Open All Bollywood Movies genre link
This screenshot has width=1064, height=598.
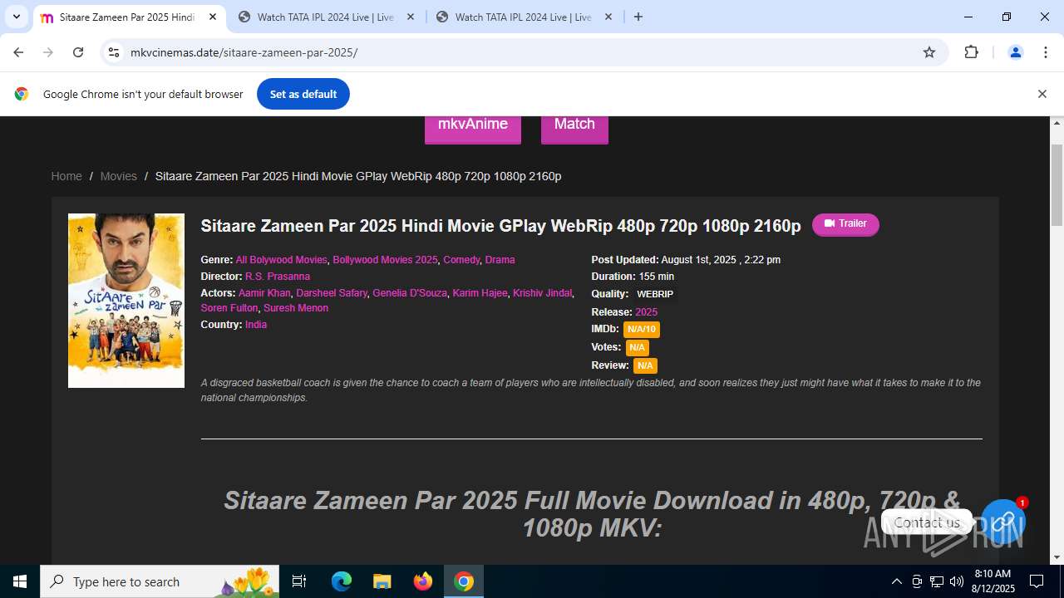(281, 260)
